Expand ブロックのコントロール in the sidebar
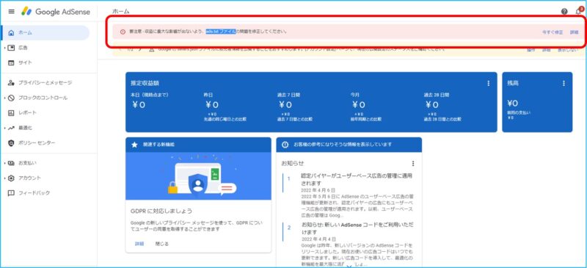The height and width of the screenshot is (268, 587). [x=4, y=98]
